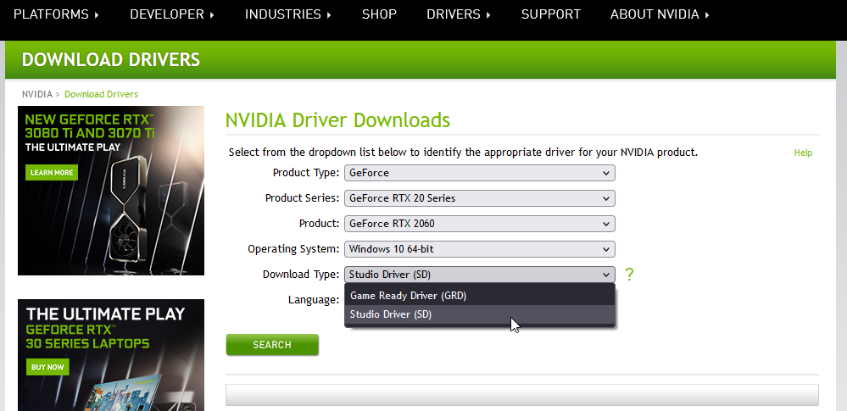Click the Download Drivers breadcrumb link

click(x=101, y=94)
